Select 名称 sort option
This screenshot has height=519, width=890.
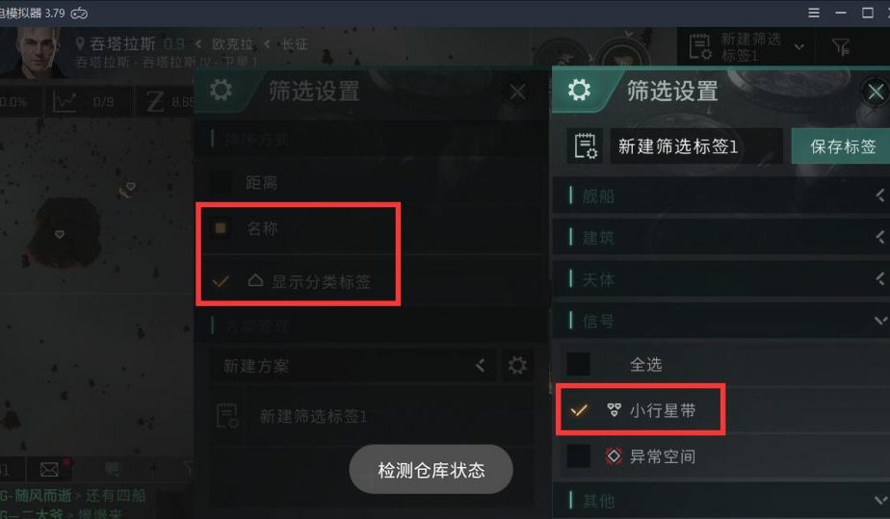pyautogui.click(x=221, y=228)
